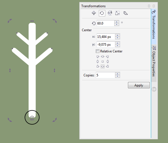Click the bottom-left rotation handle on canvas
Screen dimensions: 168x143
point(10,120)
